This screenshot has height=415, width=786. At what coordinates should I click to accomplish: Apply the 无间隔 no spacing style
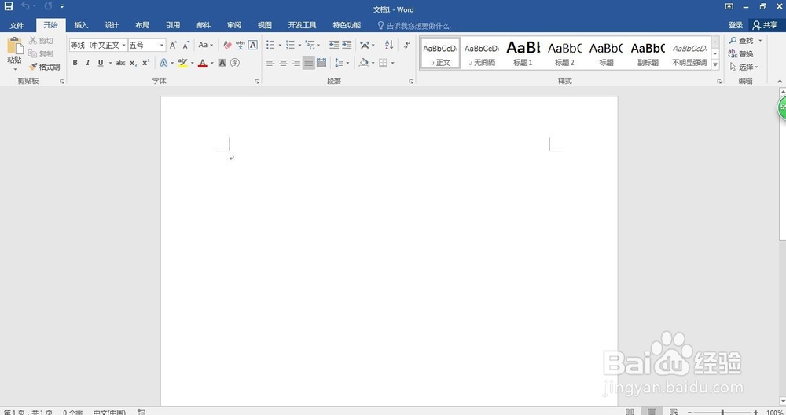(481, 53)
